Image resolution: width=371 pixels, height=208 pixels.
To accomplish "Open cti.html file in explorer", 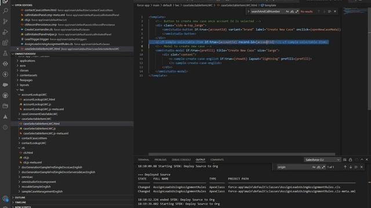I will (x=28, y=153).
